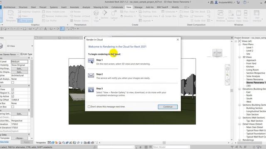Check Don't show this message next time
Screen dimensions: 266x149
click(89, 107)
